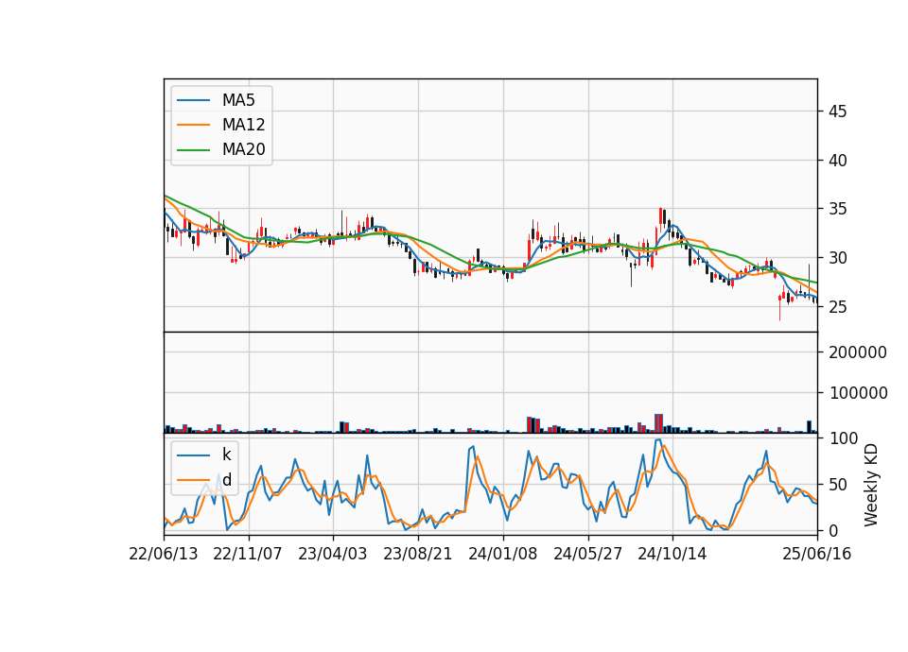The image size is (908, 652).
Task: Click the 30 price axis label
Action: click(837, 258)
